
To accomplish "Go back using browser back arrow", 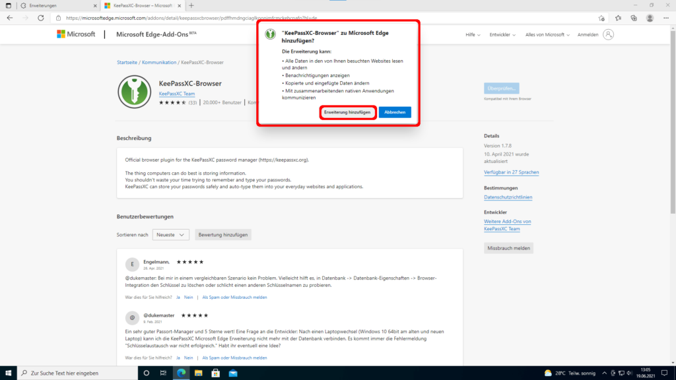I will pos(9,18).
